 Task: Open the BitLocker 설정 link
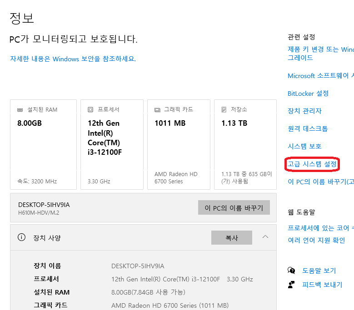pos(308,93)
